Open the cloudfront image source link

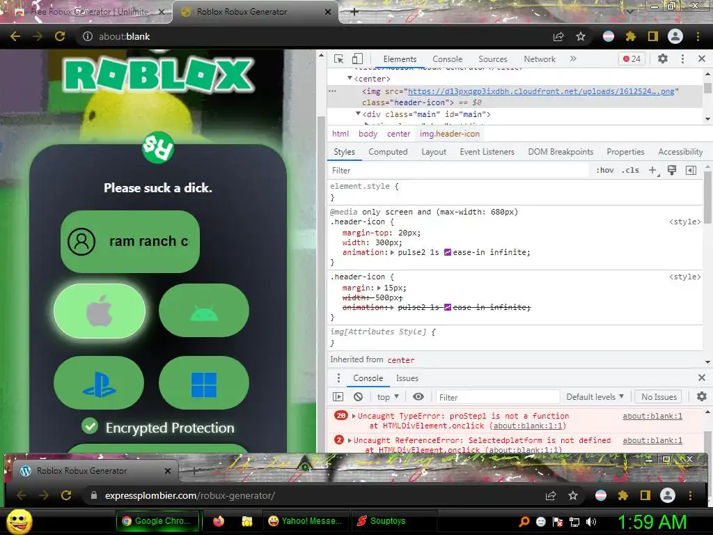tap(541, 91)
